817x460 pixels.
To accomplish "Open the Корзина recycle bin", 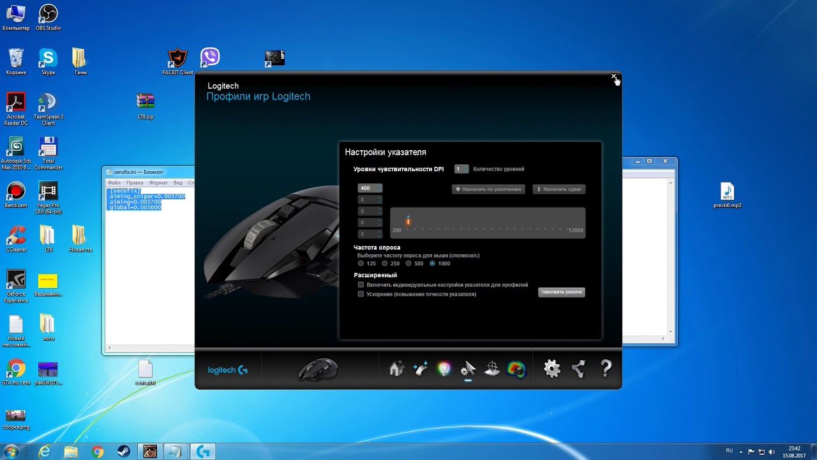I will coord(16,62).
